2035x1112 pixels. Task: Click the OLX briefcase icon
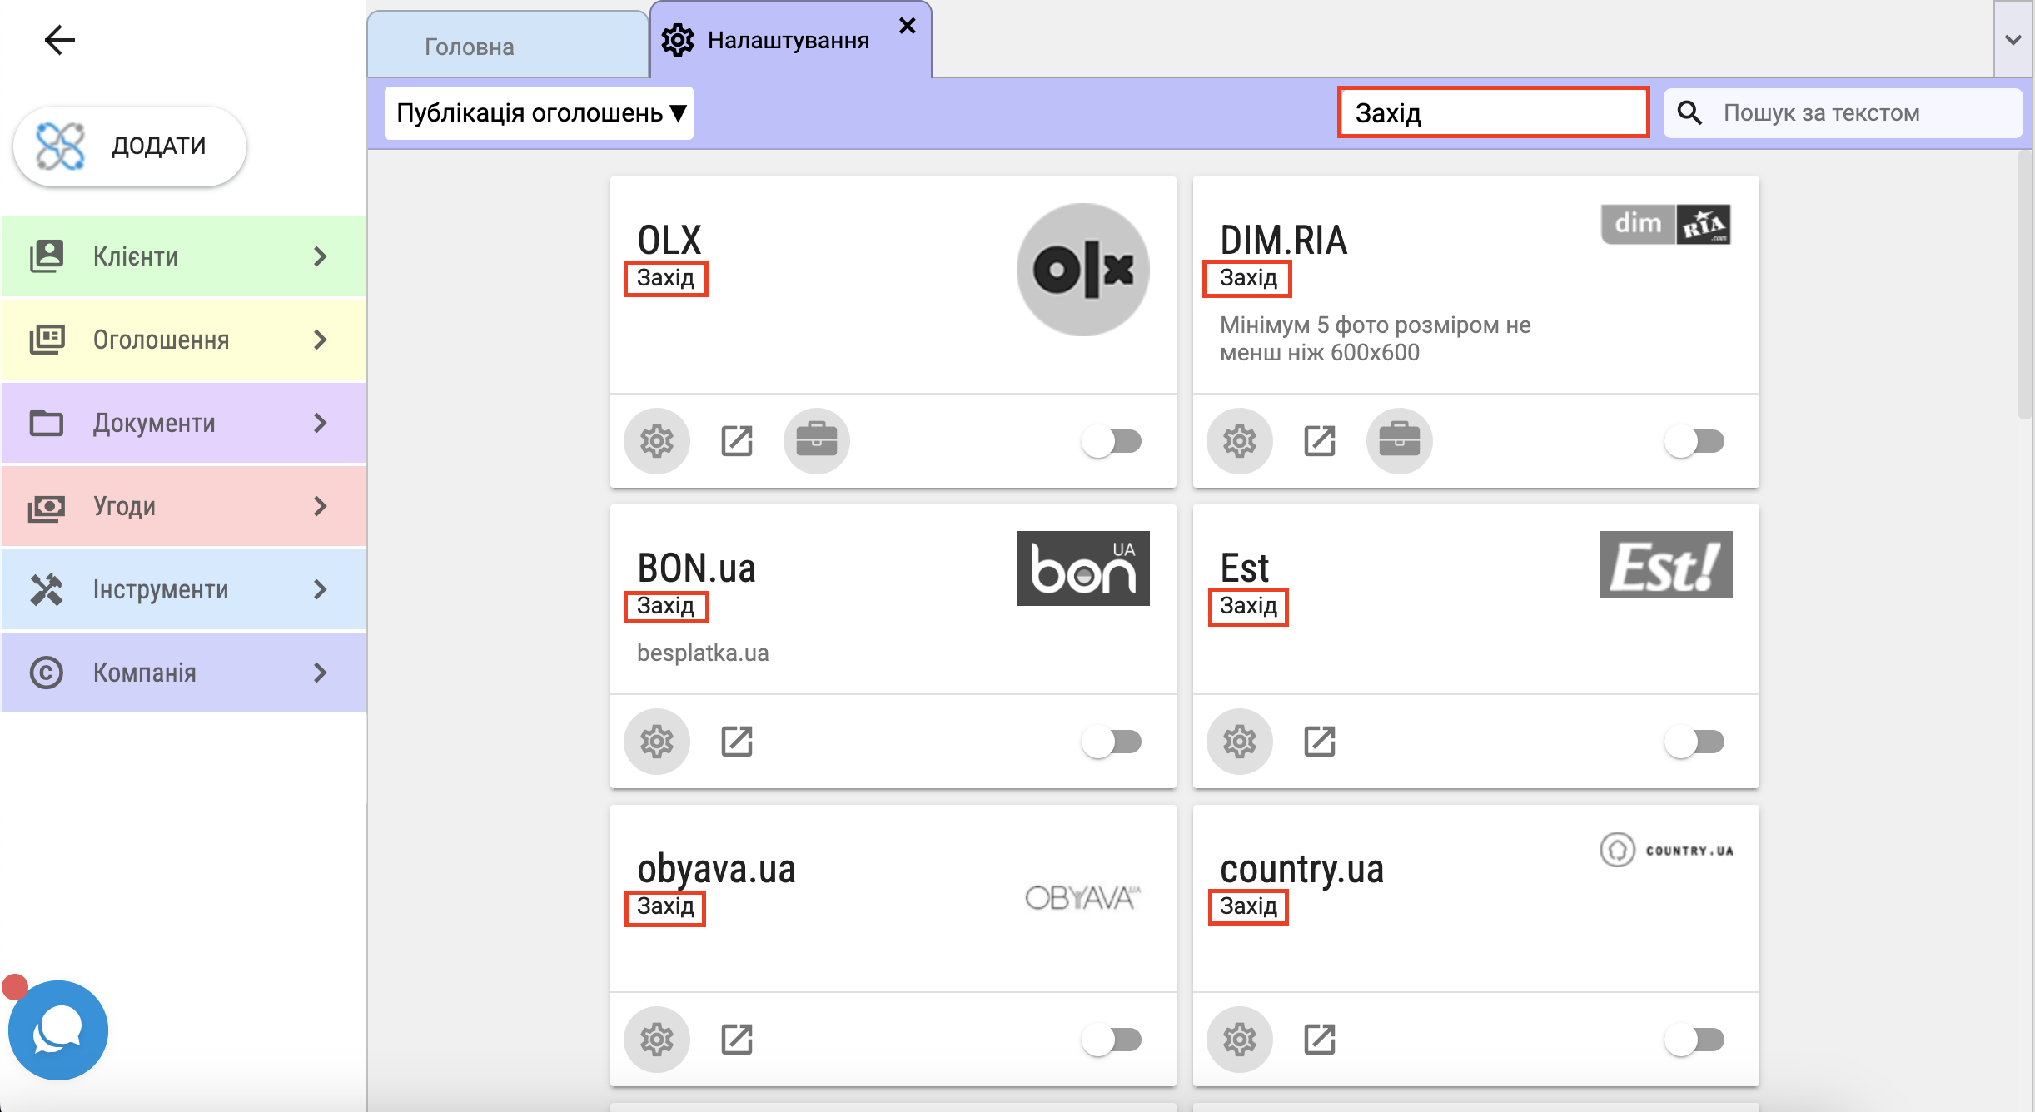pyautogui.click(x=817, y=441)
